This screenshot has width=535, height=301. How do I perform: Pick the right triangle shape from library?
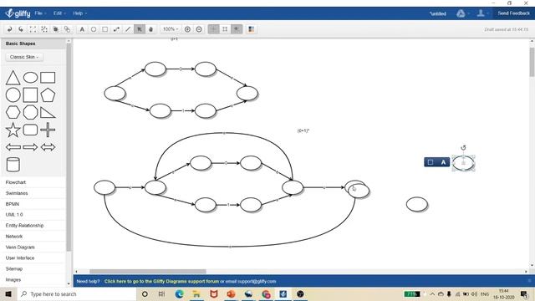tap(48, 113)
